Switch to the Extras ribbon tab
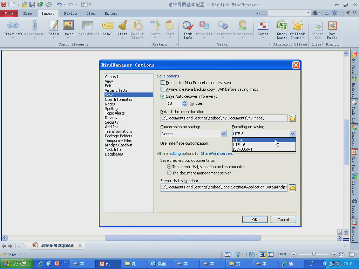 click(x=111, y=14)
